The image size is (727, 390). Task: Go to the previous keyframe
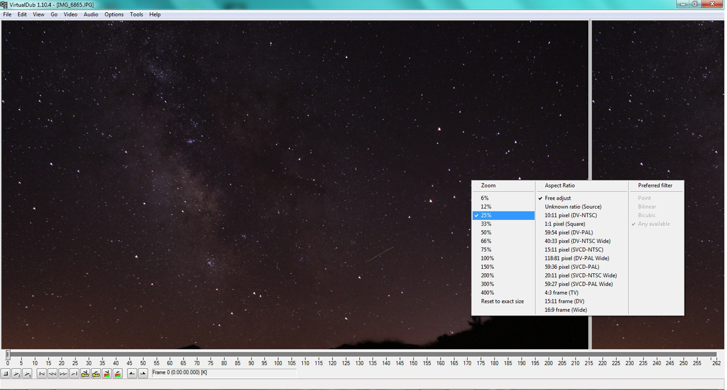point(85,374)
